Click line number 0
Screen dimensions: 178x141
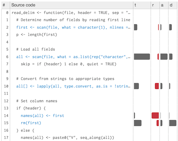pos(7,13)
